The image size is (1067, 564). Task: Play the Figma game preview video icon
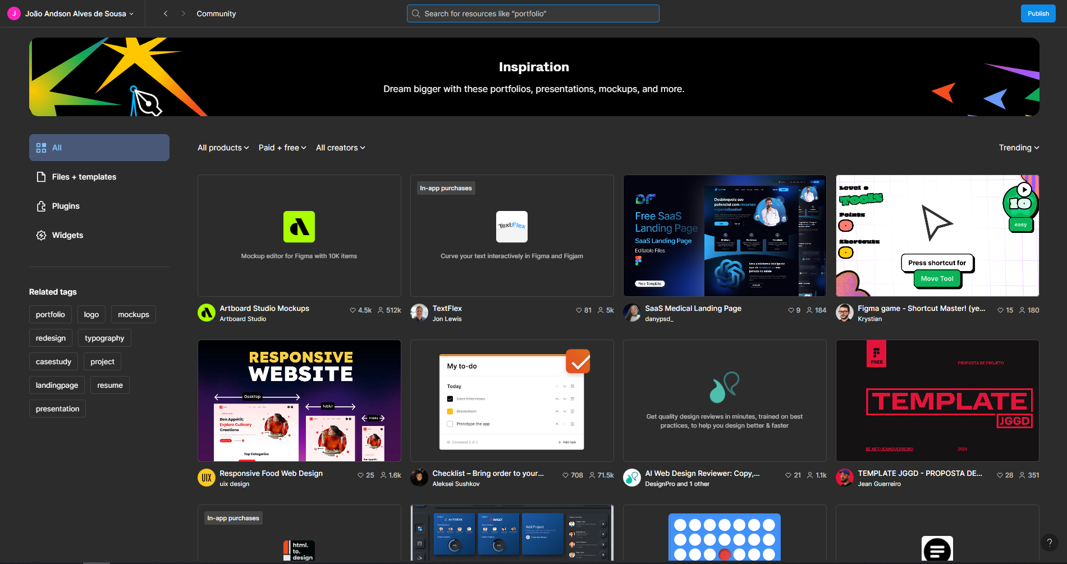1024,190
